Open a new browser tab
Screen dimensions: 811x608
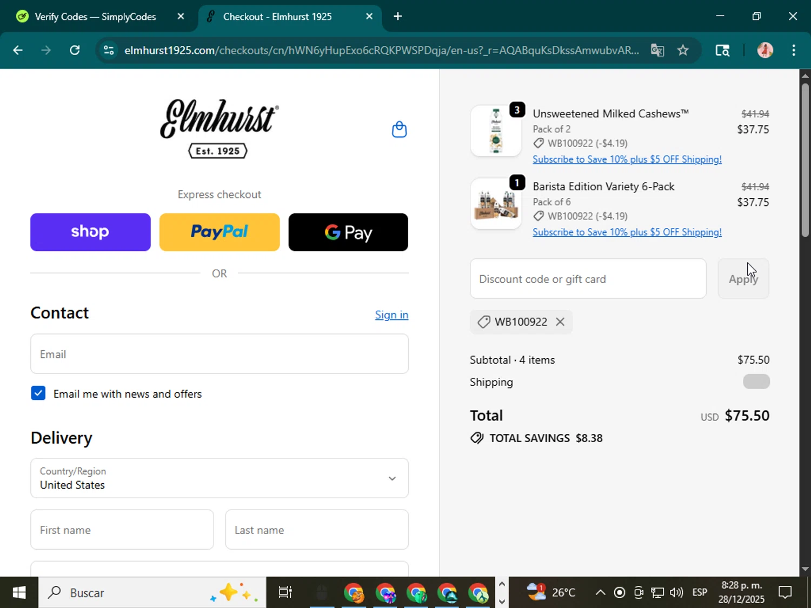(x=398, y=16)
